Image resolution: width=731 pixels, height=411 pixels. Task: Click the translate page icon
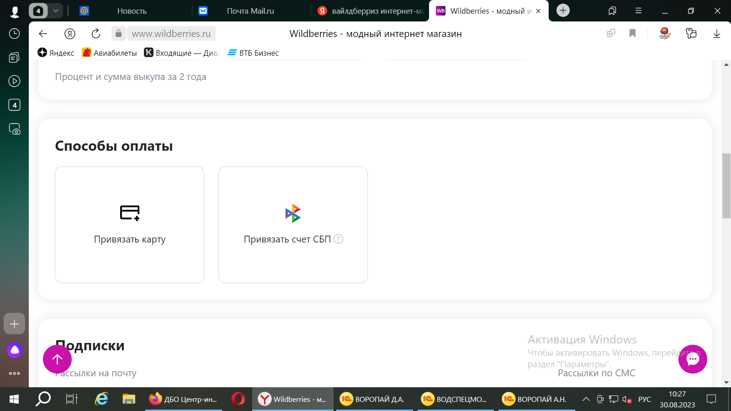[611, 33]
